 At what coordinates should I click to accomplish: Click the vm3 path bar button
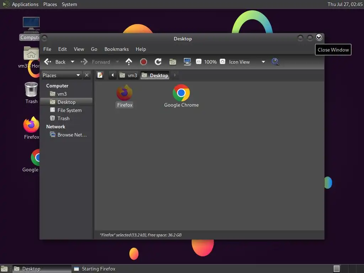click(128, 75)
